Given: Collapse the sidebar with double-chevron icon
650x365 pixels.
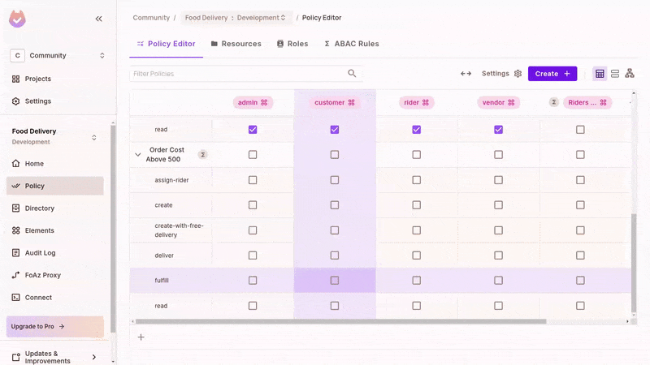Looking at the screenshot, I should (98, 18).
